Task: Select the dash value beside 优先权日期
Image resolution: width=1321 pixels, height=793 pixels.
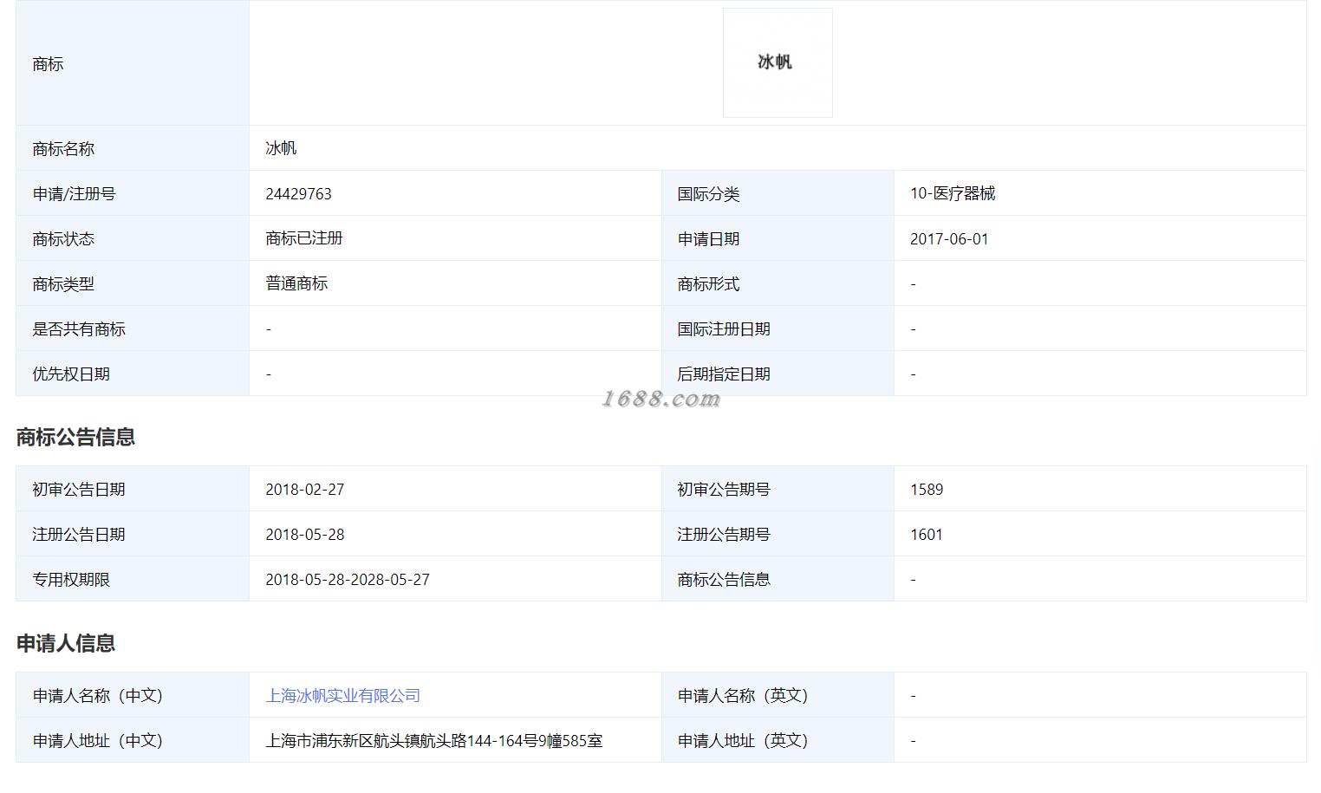Action: point(269,374)
